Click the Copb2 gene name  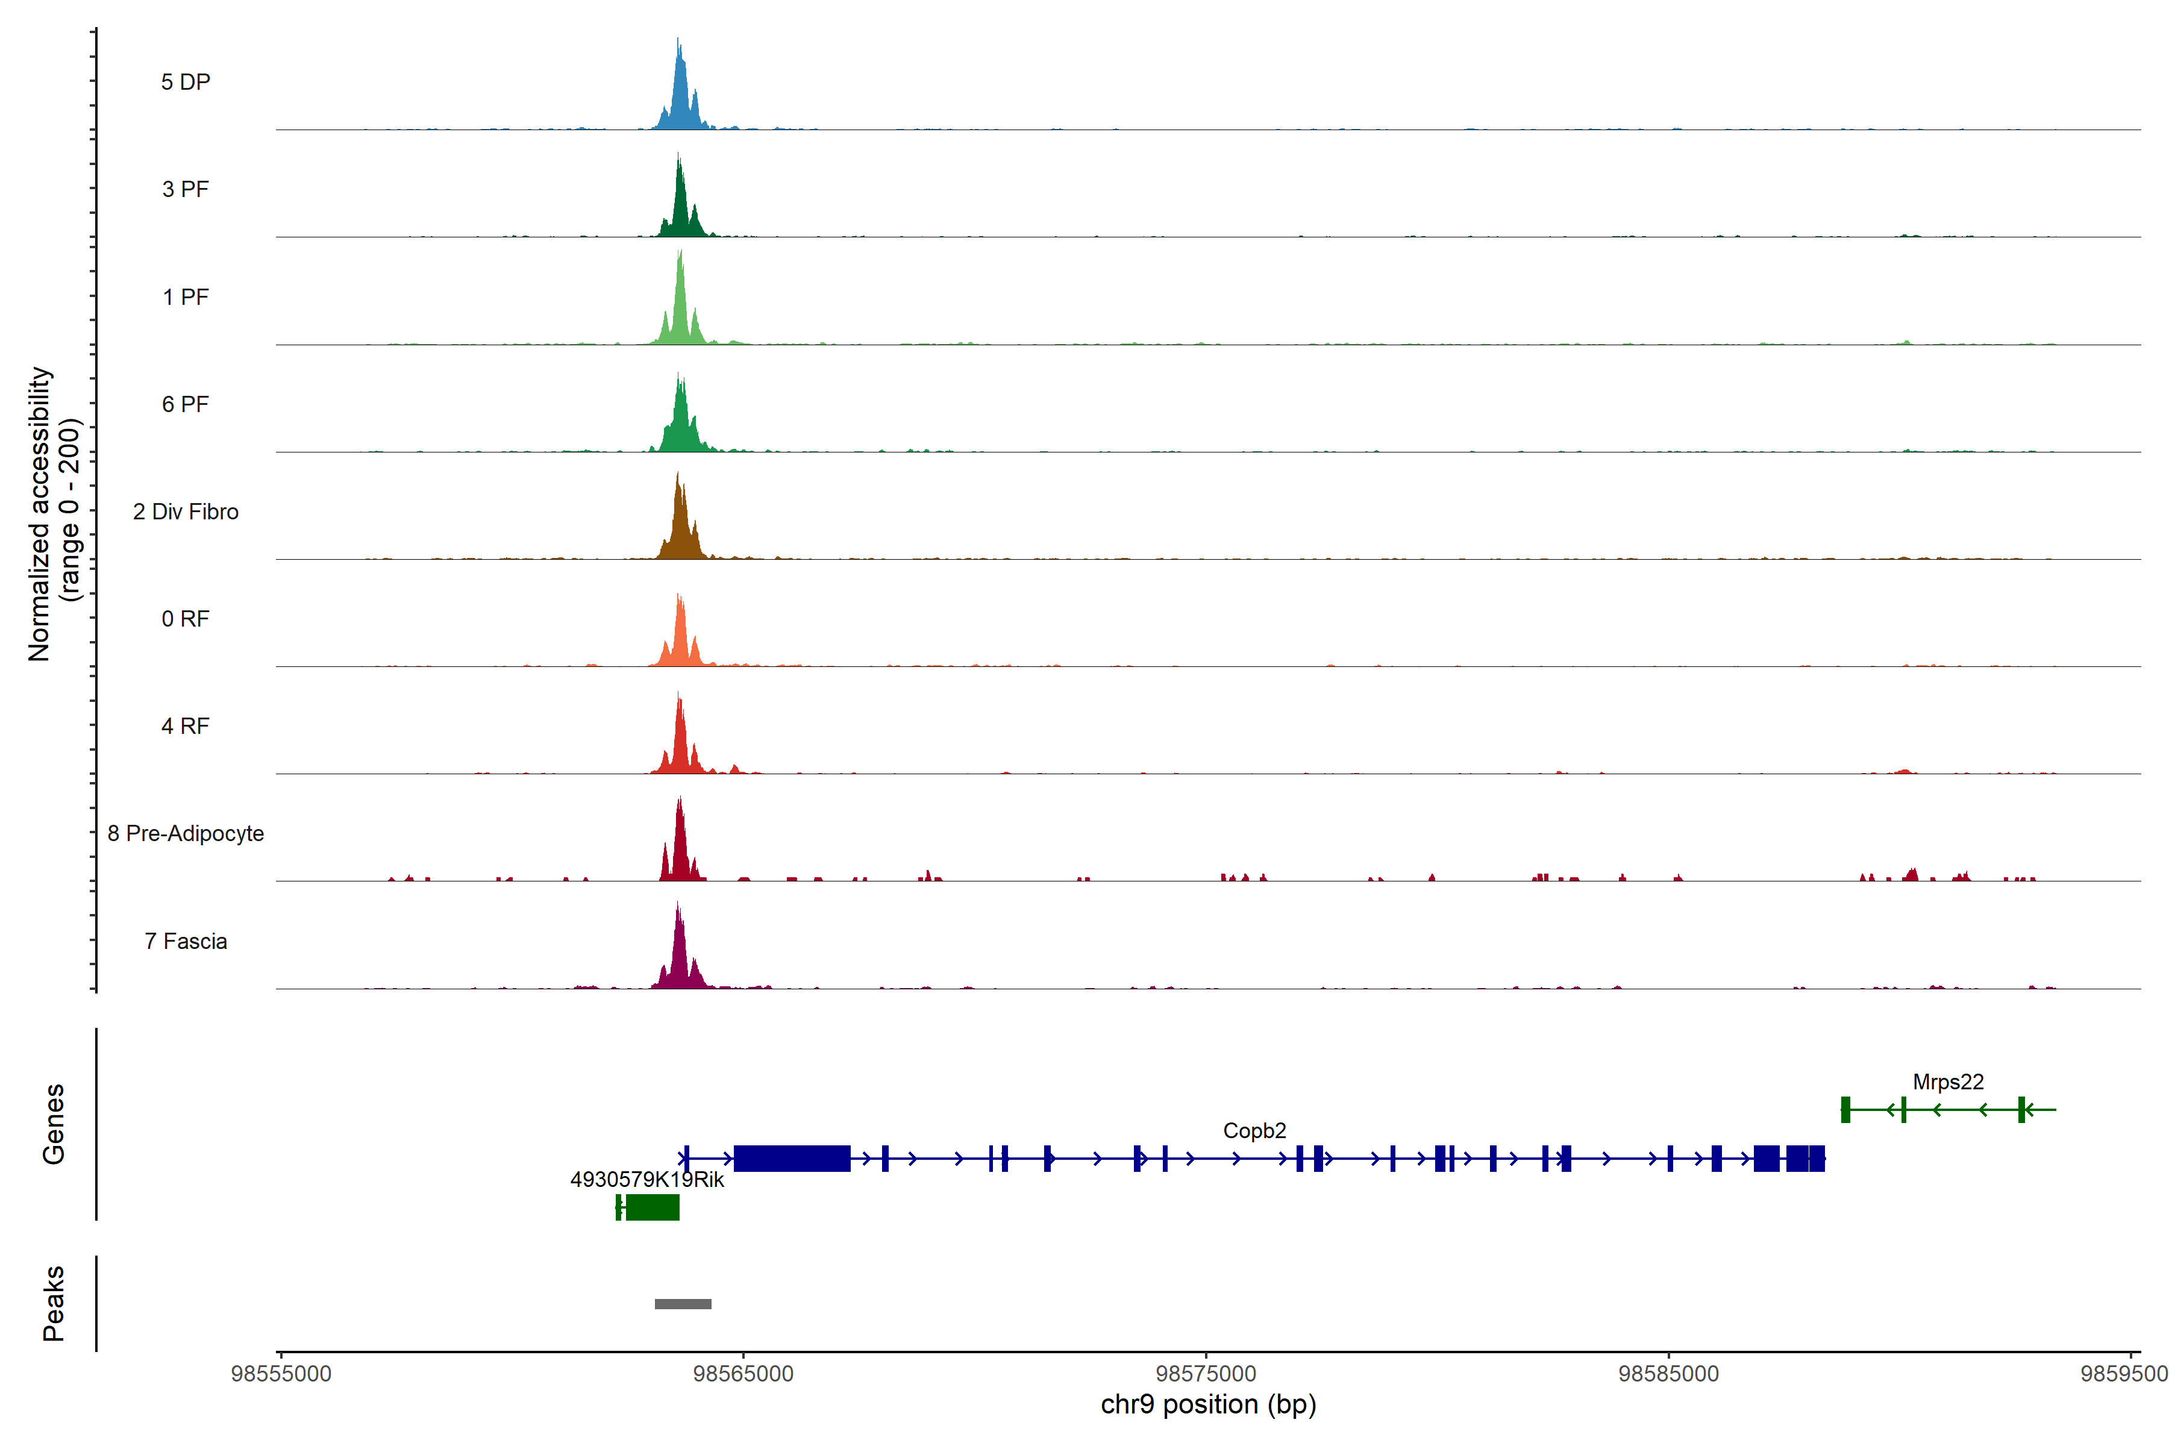[x=1254, y=1131]
